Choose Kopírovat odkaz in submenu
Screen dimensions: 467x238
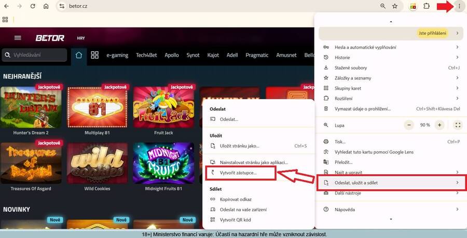(258, 199)
